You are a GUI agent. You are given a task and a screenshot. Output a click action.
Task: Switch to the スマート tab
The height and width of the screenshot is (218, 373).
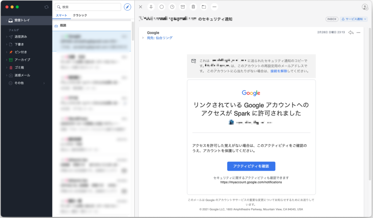61,15
